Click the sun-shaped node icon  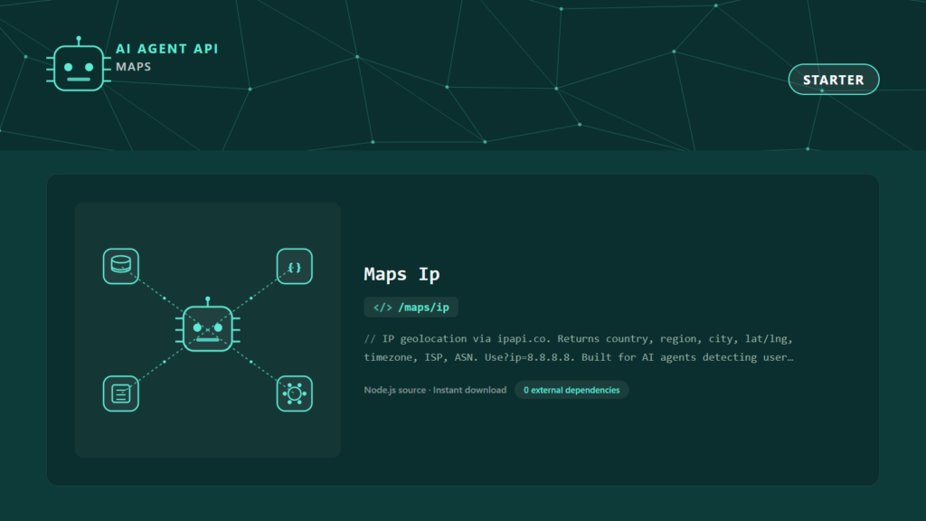[x=294, y=393]
